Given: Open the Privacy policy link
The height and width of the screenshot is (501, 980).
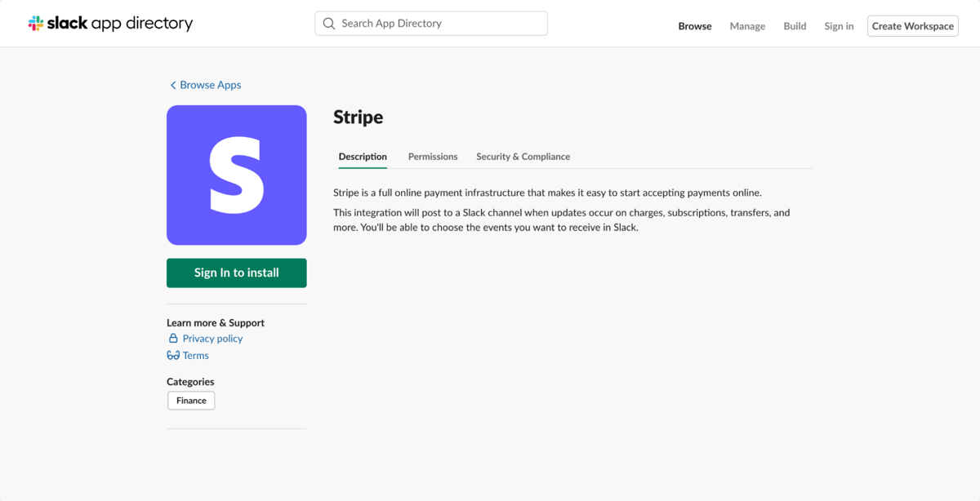Looking at the screenshot, I should 212,339.
